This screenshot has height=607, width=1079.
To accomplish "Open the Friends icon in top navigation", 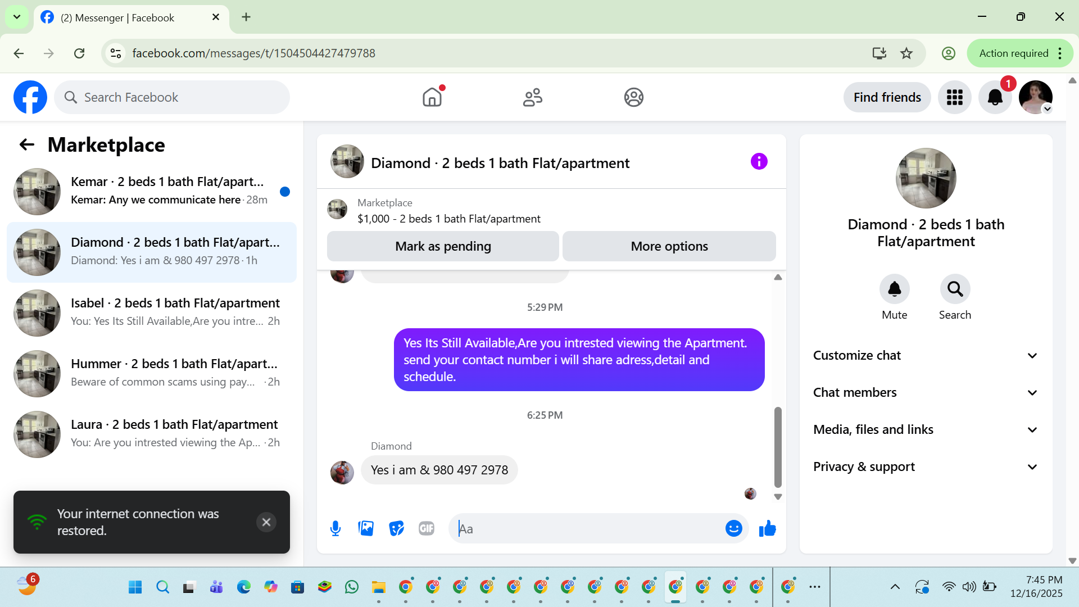I will tap(533, 97).
